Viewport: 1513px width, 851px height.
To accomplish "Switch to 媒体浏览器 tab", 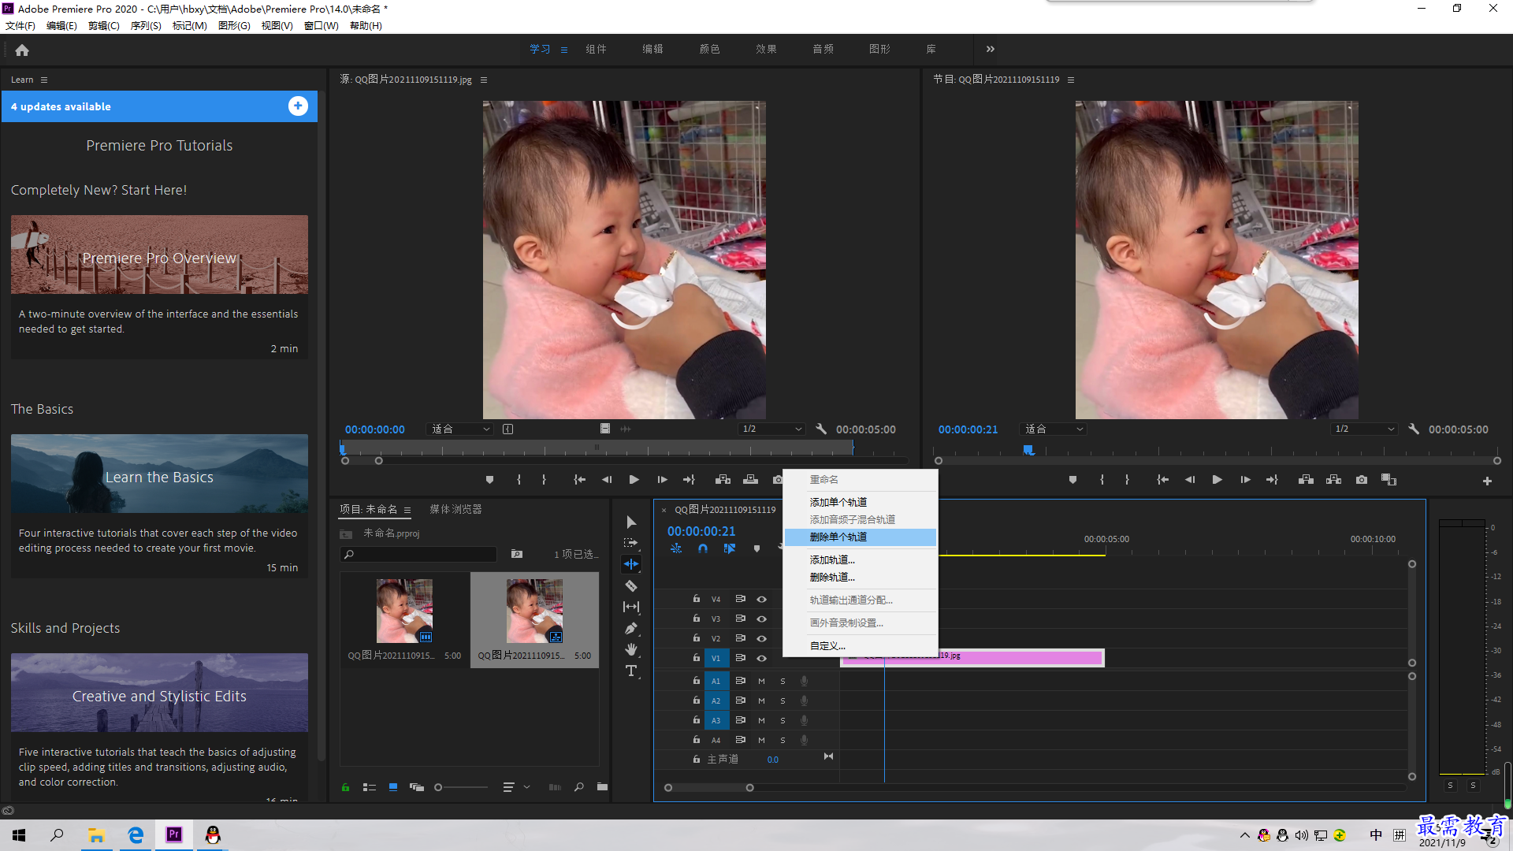I will 455,509.
